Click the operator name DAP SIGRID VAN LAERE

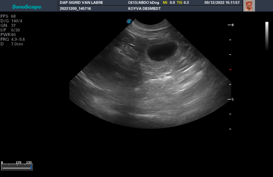81,3
